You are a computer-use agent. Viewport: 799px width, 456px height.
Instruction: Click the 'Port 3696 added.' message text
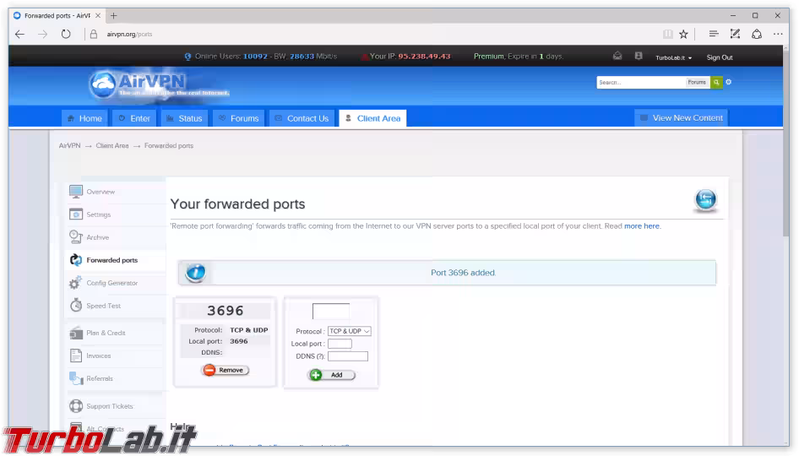coord(463,273)
